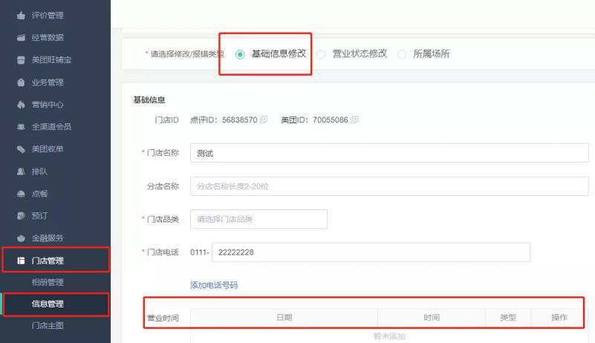The height and width of the screenshot is (343, 595).
Task: Click the shop icon beside 美团旺铺宝
Action: click(21, 60)
